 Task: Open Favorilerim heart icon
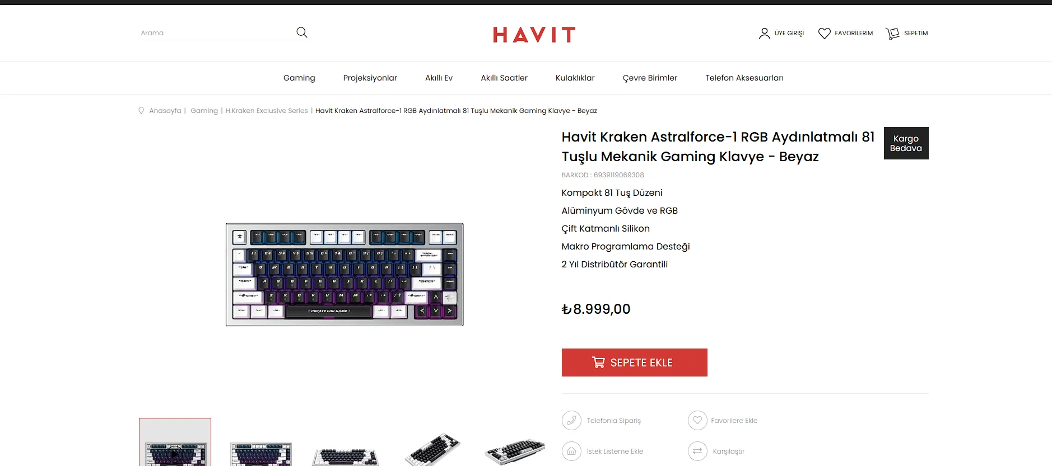point(824,34)
